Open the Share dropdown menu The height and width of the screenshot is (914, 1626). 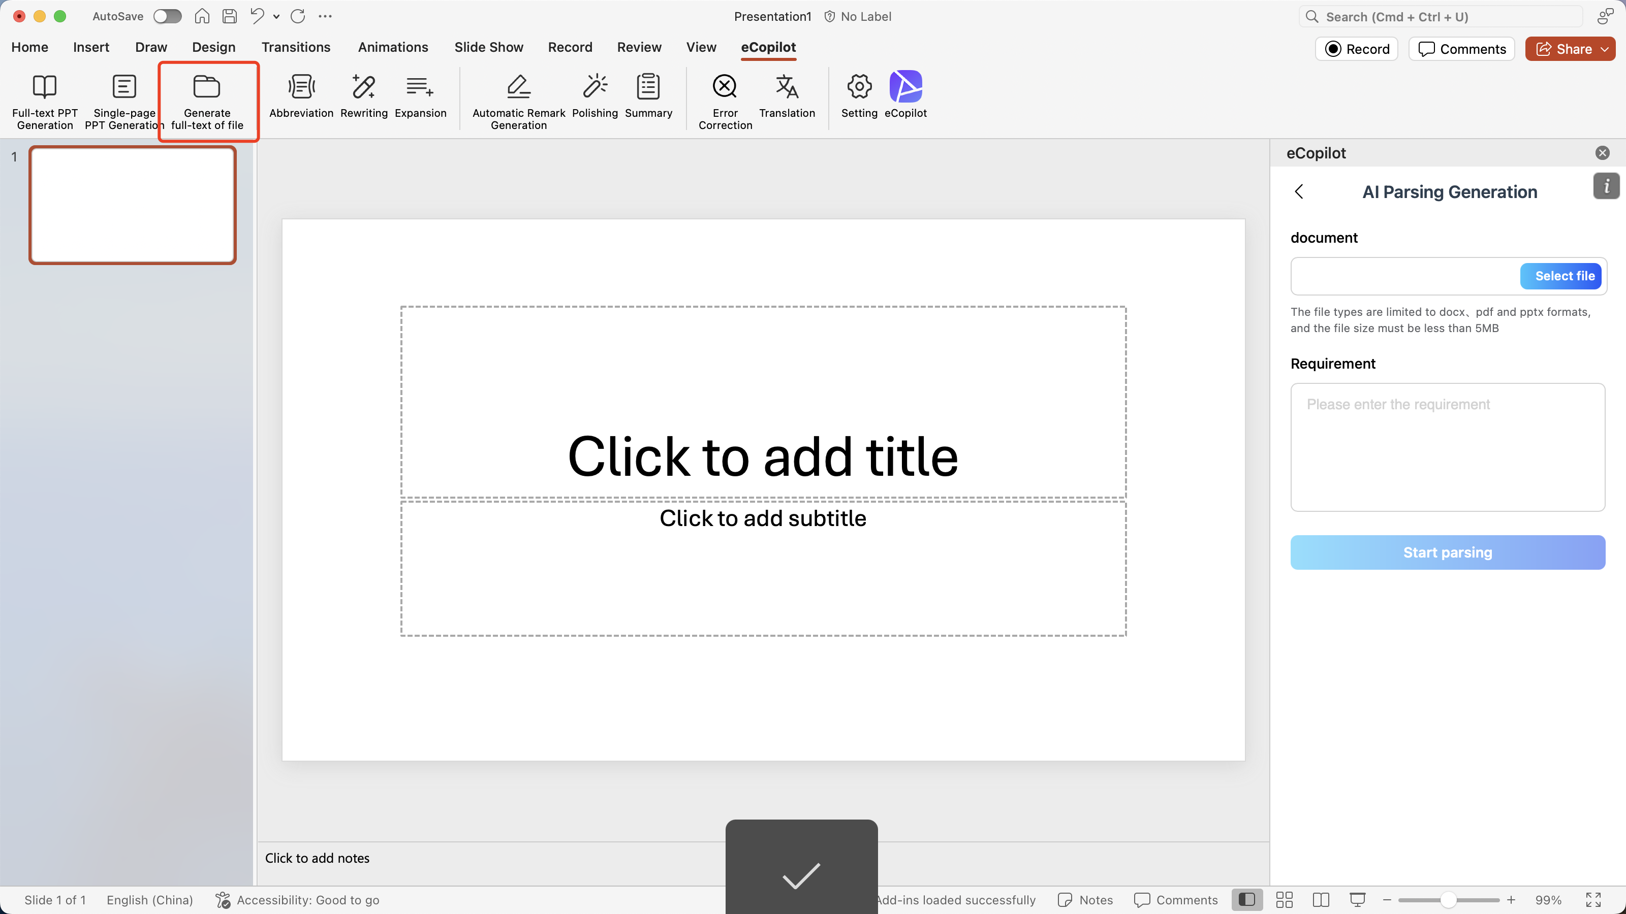1605,49
